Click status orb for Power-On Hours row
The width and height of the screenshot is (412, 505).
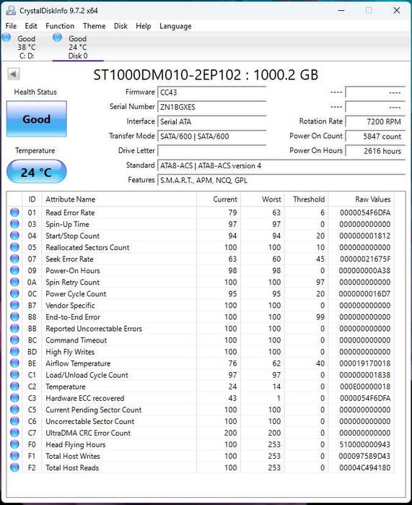[14, 270]
